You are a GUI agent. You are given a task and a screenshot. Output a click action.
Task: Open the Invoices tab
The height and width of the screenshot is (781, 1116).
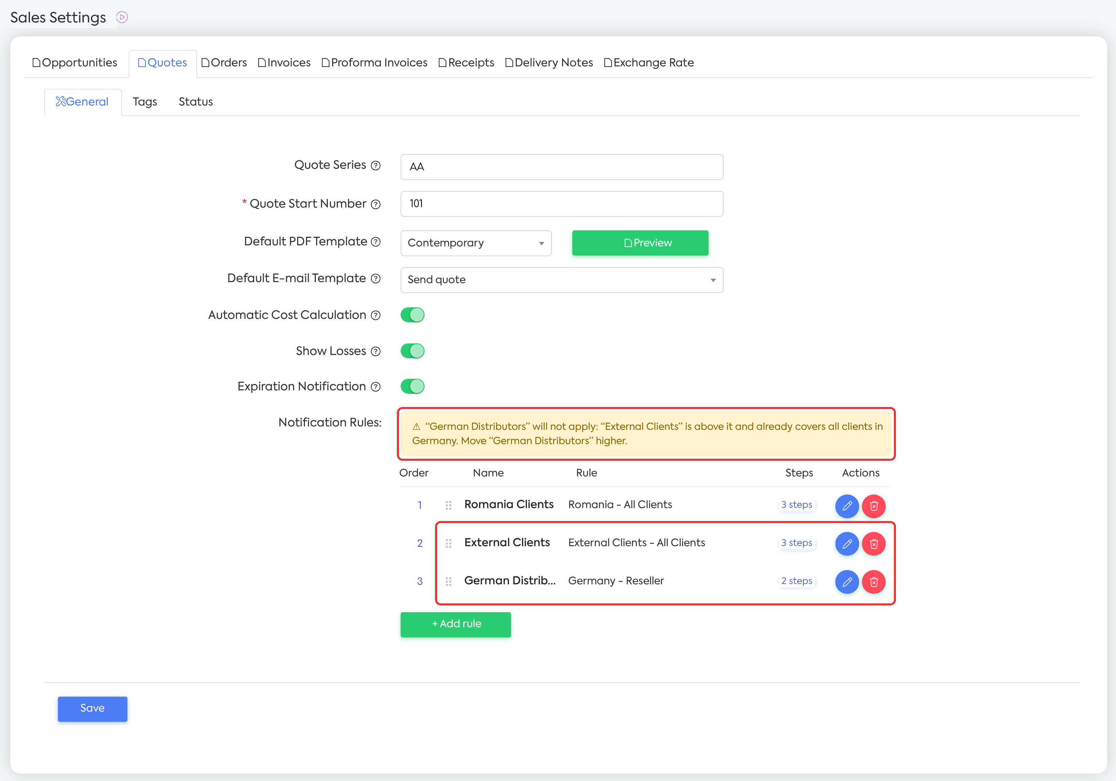pos(284,63)
